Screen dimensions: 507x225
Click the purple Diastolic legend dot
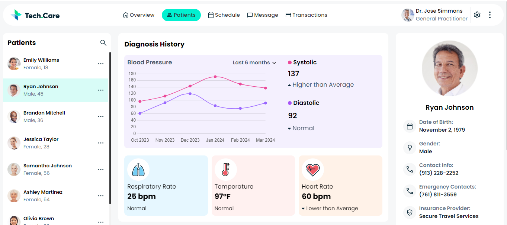[x=290, y=103]
